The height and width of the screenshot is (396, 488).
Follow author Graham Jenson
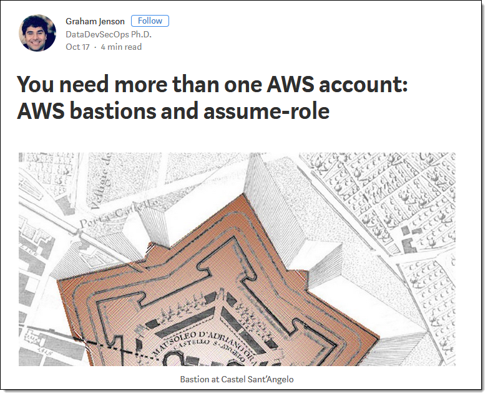[x=150, y=21]
